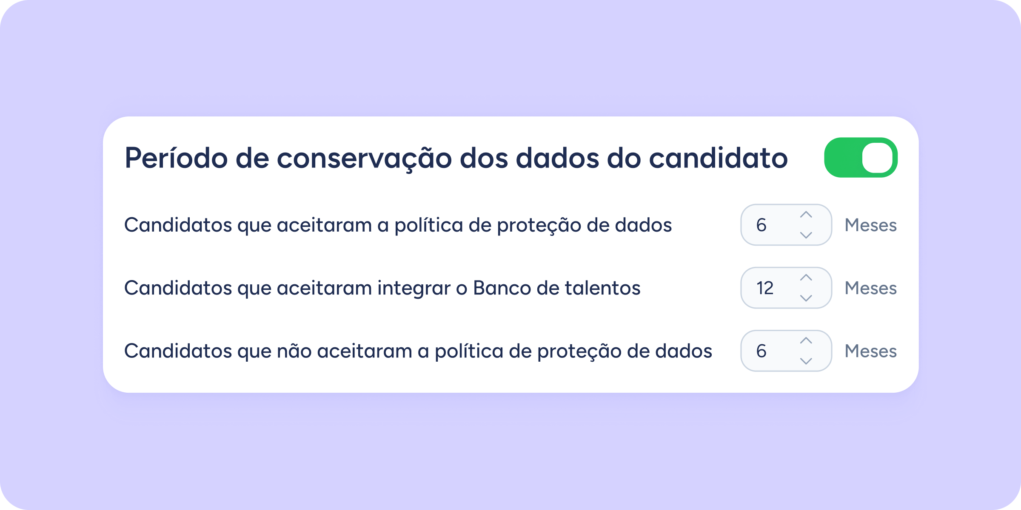Click 'Candidatos que aceitaram integrar o Banco de talentos'
The image size is (1021, 510).
382,288
